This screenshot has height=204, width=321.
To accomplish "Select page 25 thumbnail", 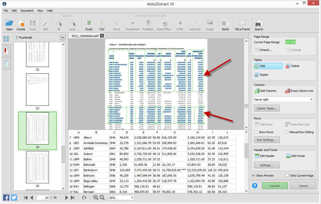I will (38, 167).
